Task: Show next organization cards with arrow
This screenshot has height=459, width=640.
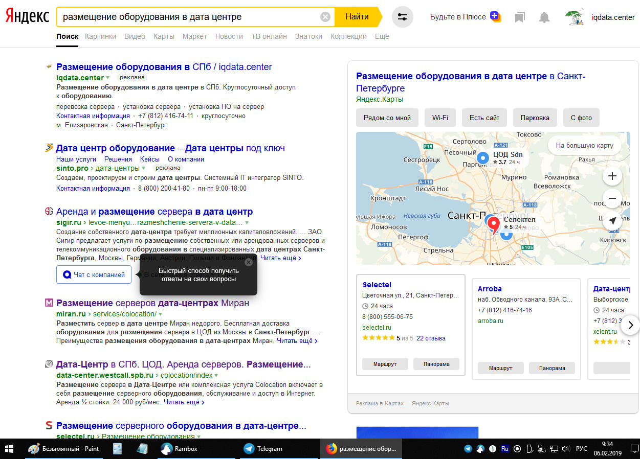Action: (630, 325)
